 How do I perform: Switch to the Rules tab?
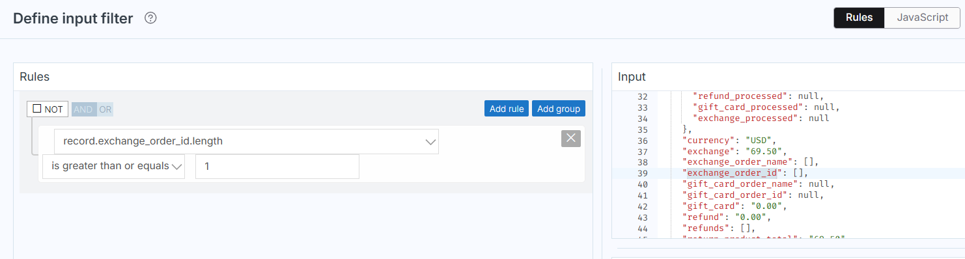click(859, 18)
